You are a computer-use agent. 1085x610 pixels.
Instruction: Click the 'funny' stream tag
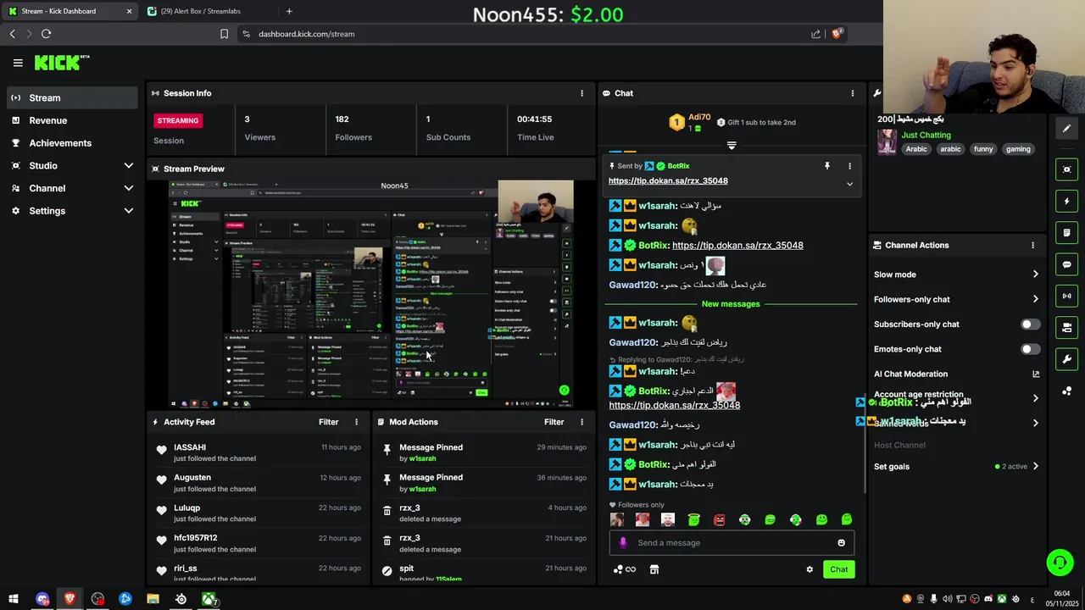[x=983, y=149]
